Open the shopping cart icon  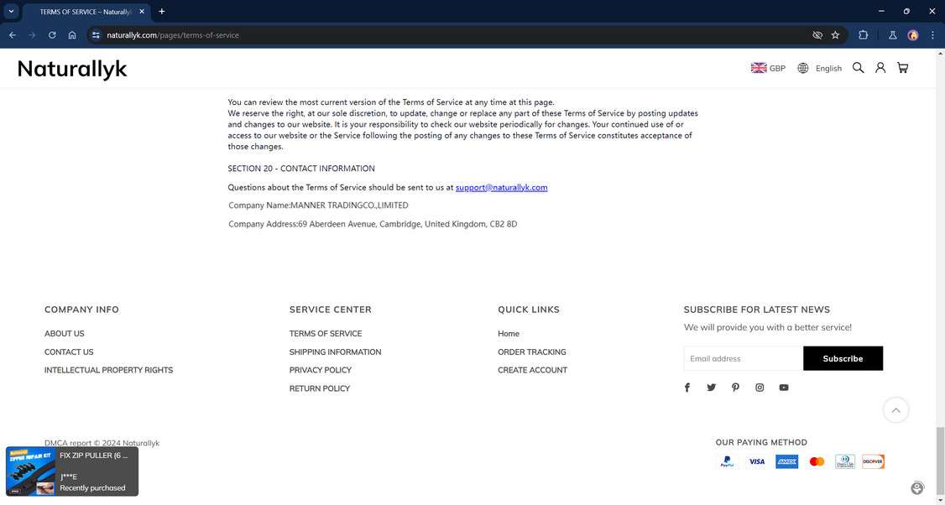click(902, 67)
